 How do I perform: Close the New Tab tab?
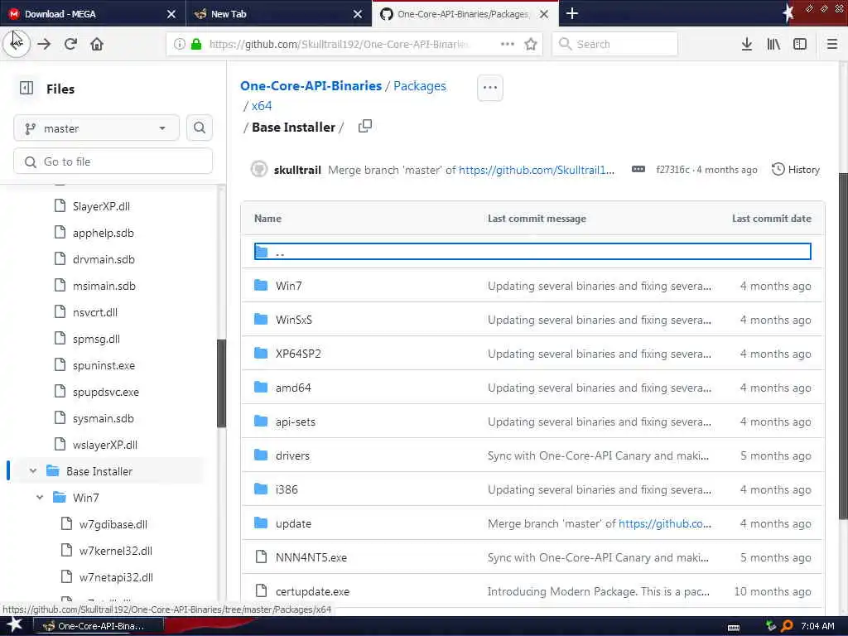(x=358, y=14)
